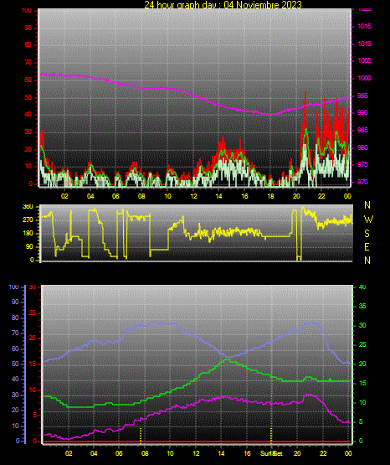The height and width of the screenshot is (465, 390).
Task: Click the 180 label on direction axis
Action: (x=28, y=234)
